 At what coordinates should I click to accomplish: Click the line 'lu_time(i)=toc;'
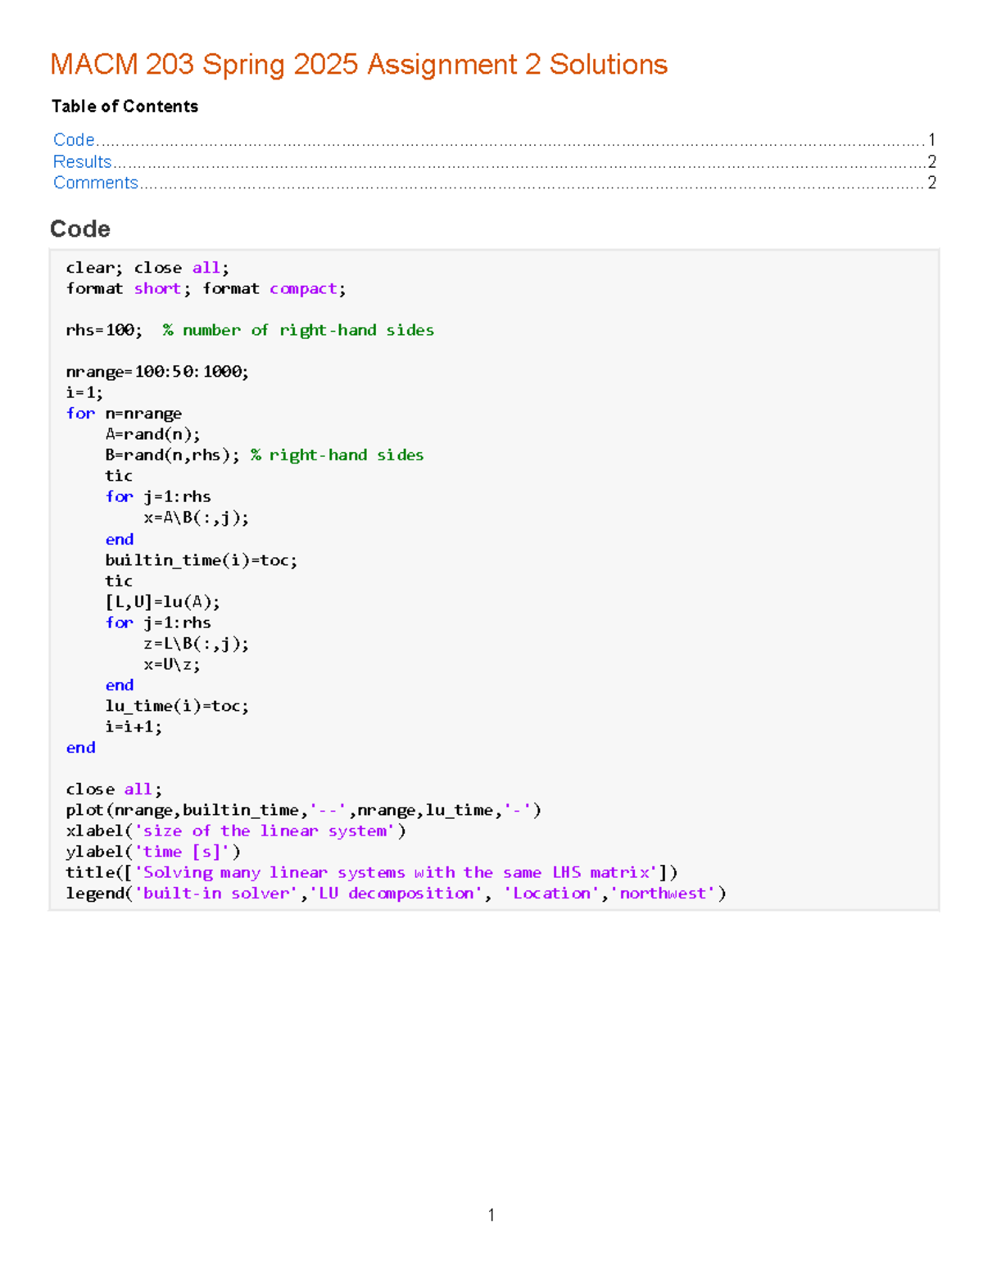[x=177, y=706]
